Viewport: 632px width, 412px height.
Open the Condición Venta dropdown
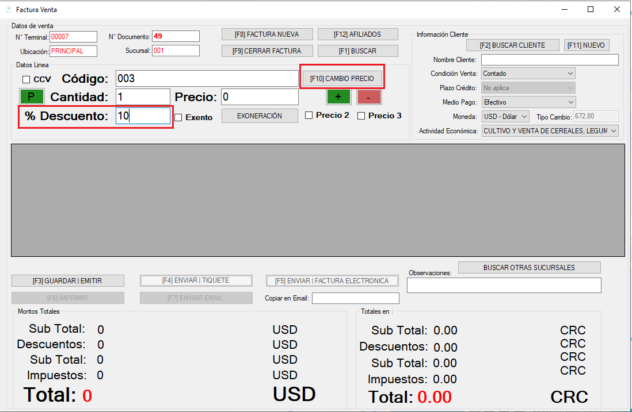point(528,74)
